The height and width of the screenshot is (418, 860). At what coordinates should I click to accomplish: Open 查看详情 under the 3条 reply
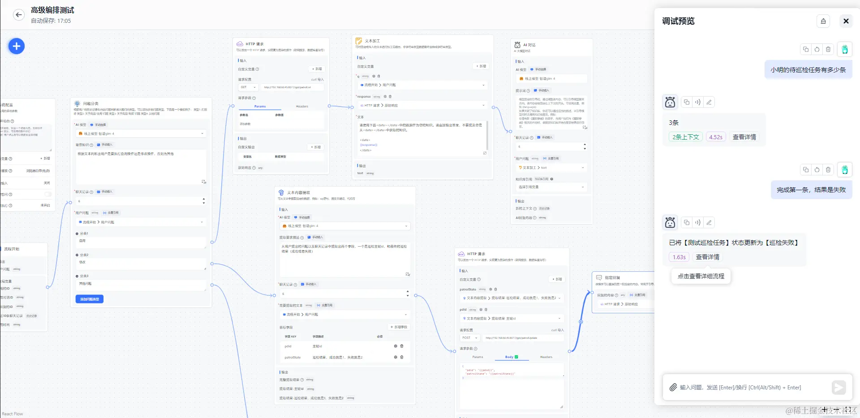tap(744, 137)
